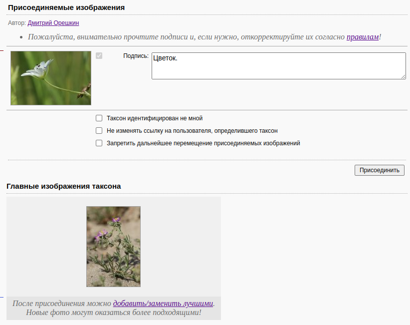Tick Не изменять ссылку на пользователя checkbox
The height and width of the screenshot is (325, 410).
tap(99, 131)
